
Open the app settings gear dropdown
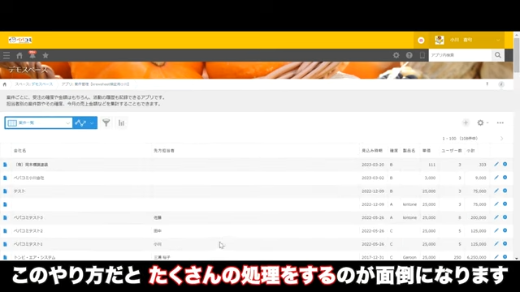483,122
